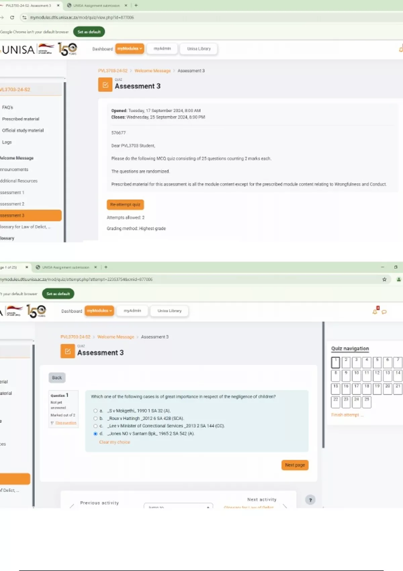Image resolution: width=403 pixels, height=571 pixels.
Task: Choose option c, Lee v Minister
Action: [x=95, y=426]
